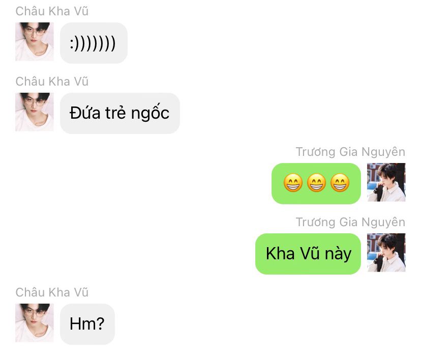Click 'Châu Kha Vũ' name above ':)))))))' message
Viewport: 421px width, 351px height.
click(x=52, y=11)
